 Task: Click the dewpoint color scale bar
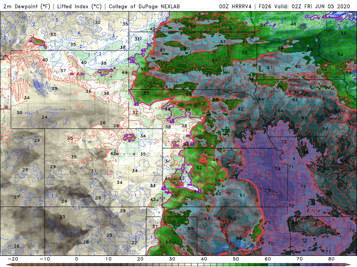click(x=178, y=265)
